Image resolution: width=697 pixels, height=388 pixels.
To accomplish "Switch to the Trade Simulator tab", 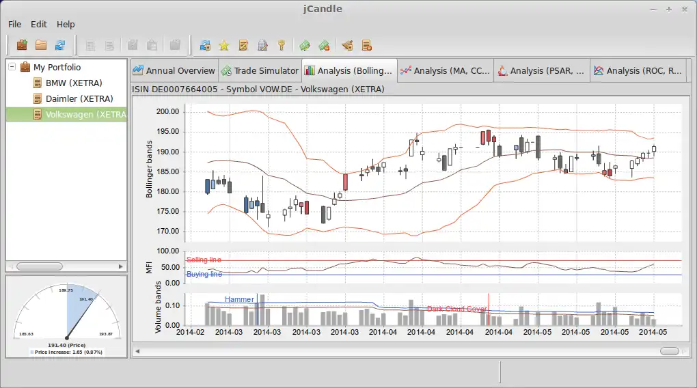I will click(260, 70).
